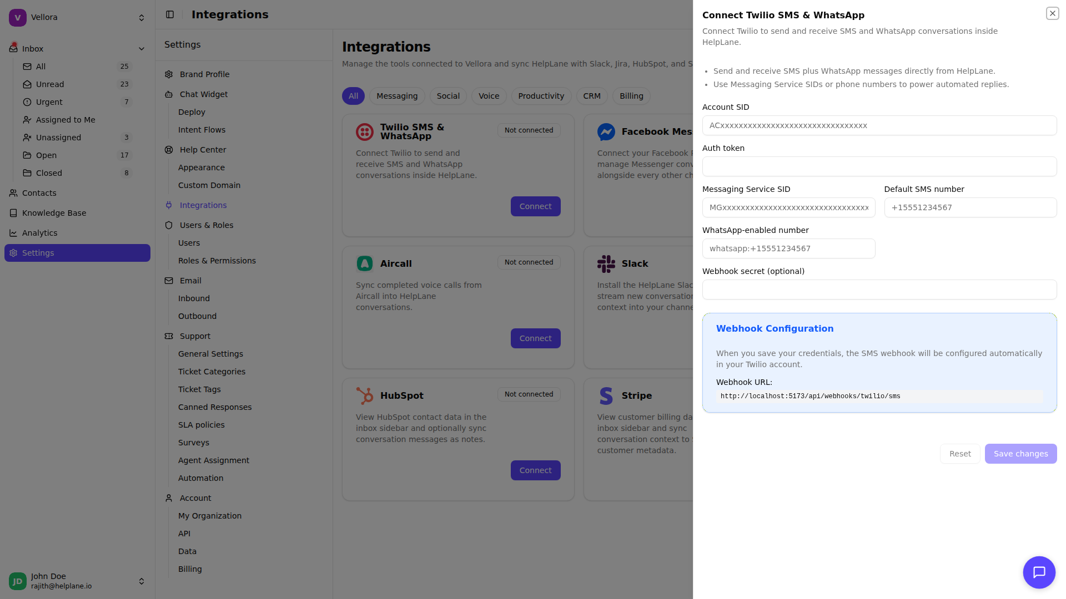Click the Integrations plug icon
This screenshot has width=1066, height=599.
point(169,205)
